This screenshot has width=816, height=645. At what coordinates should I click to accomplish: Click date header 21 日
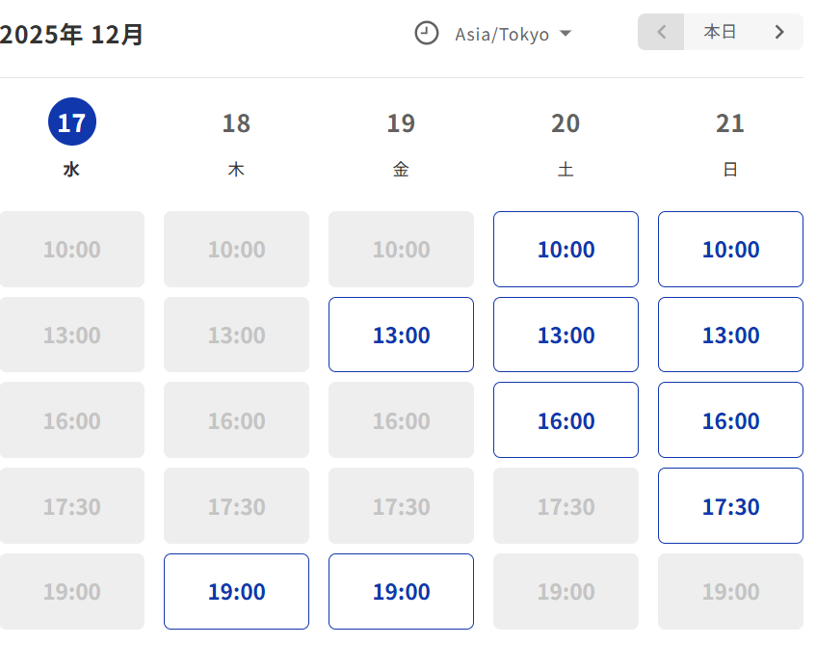[x=730, y=123]
